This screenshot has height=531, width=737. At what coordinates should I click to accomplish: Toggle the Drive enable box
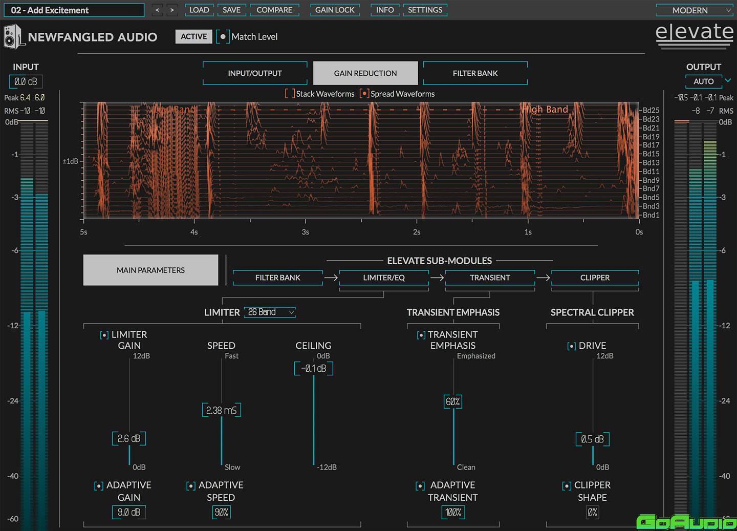(572, 346)
